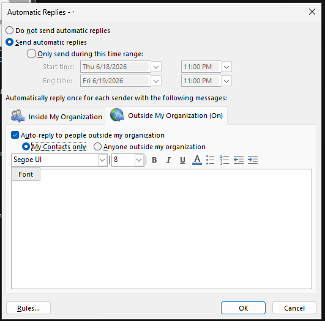The width and height of the screenshot is (325, 321).
Task: Open the font color picker
Action: (197, 160)
